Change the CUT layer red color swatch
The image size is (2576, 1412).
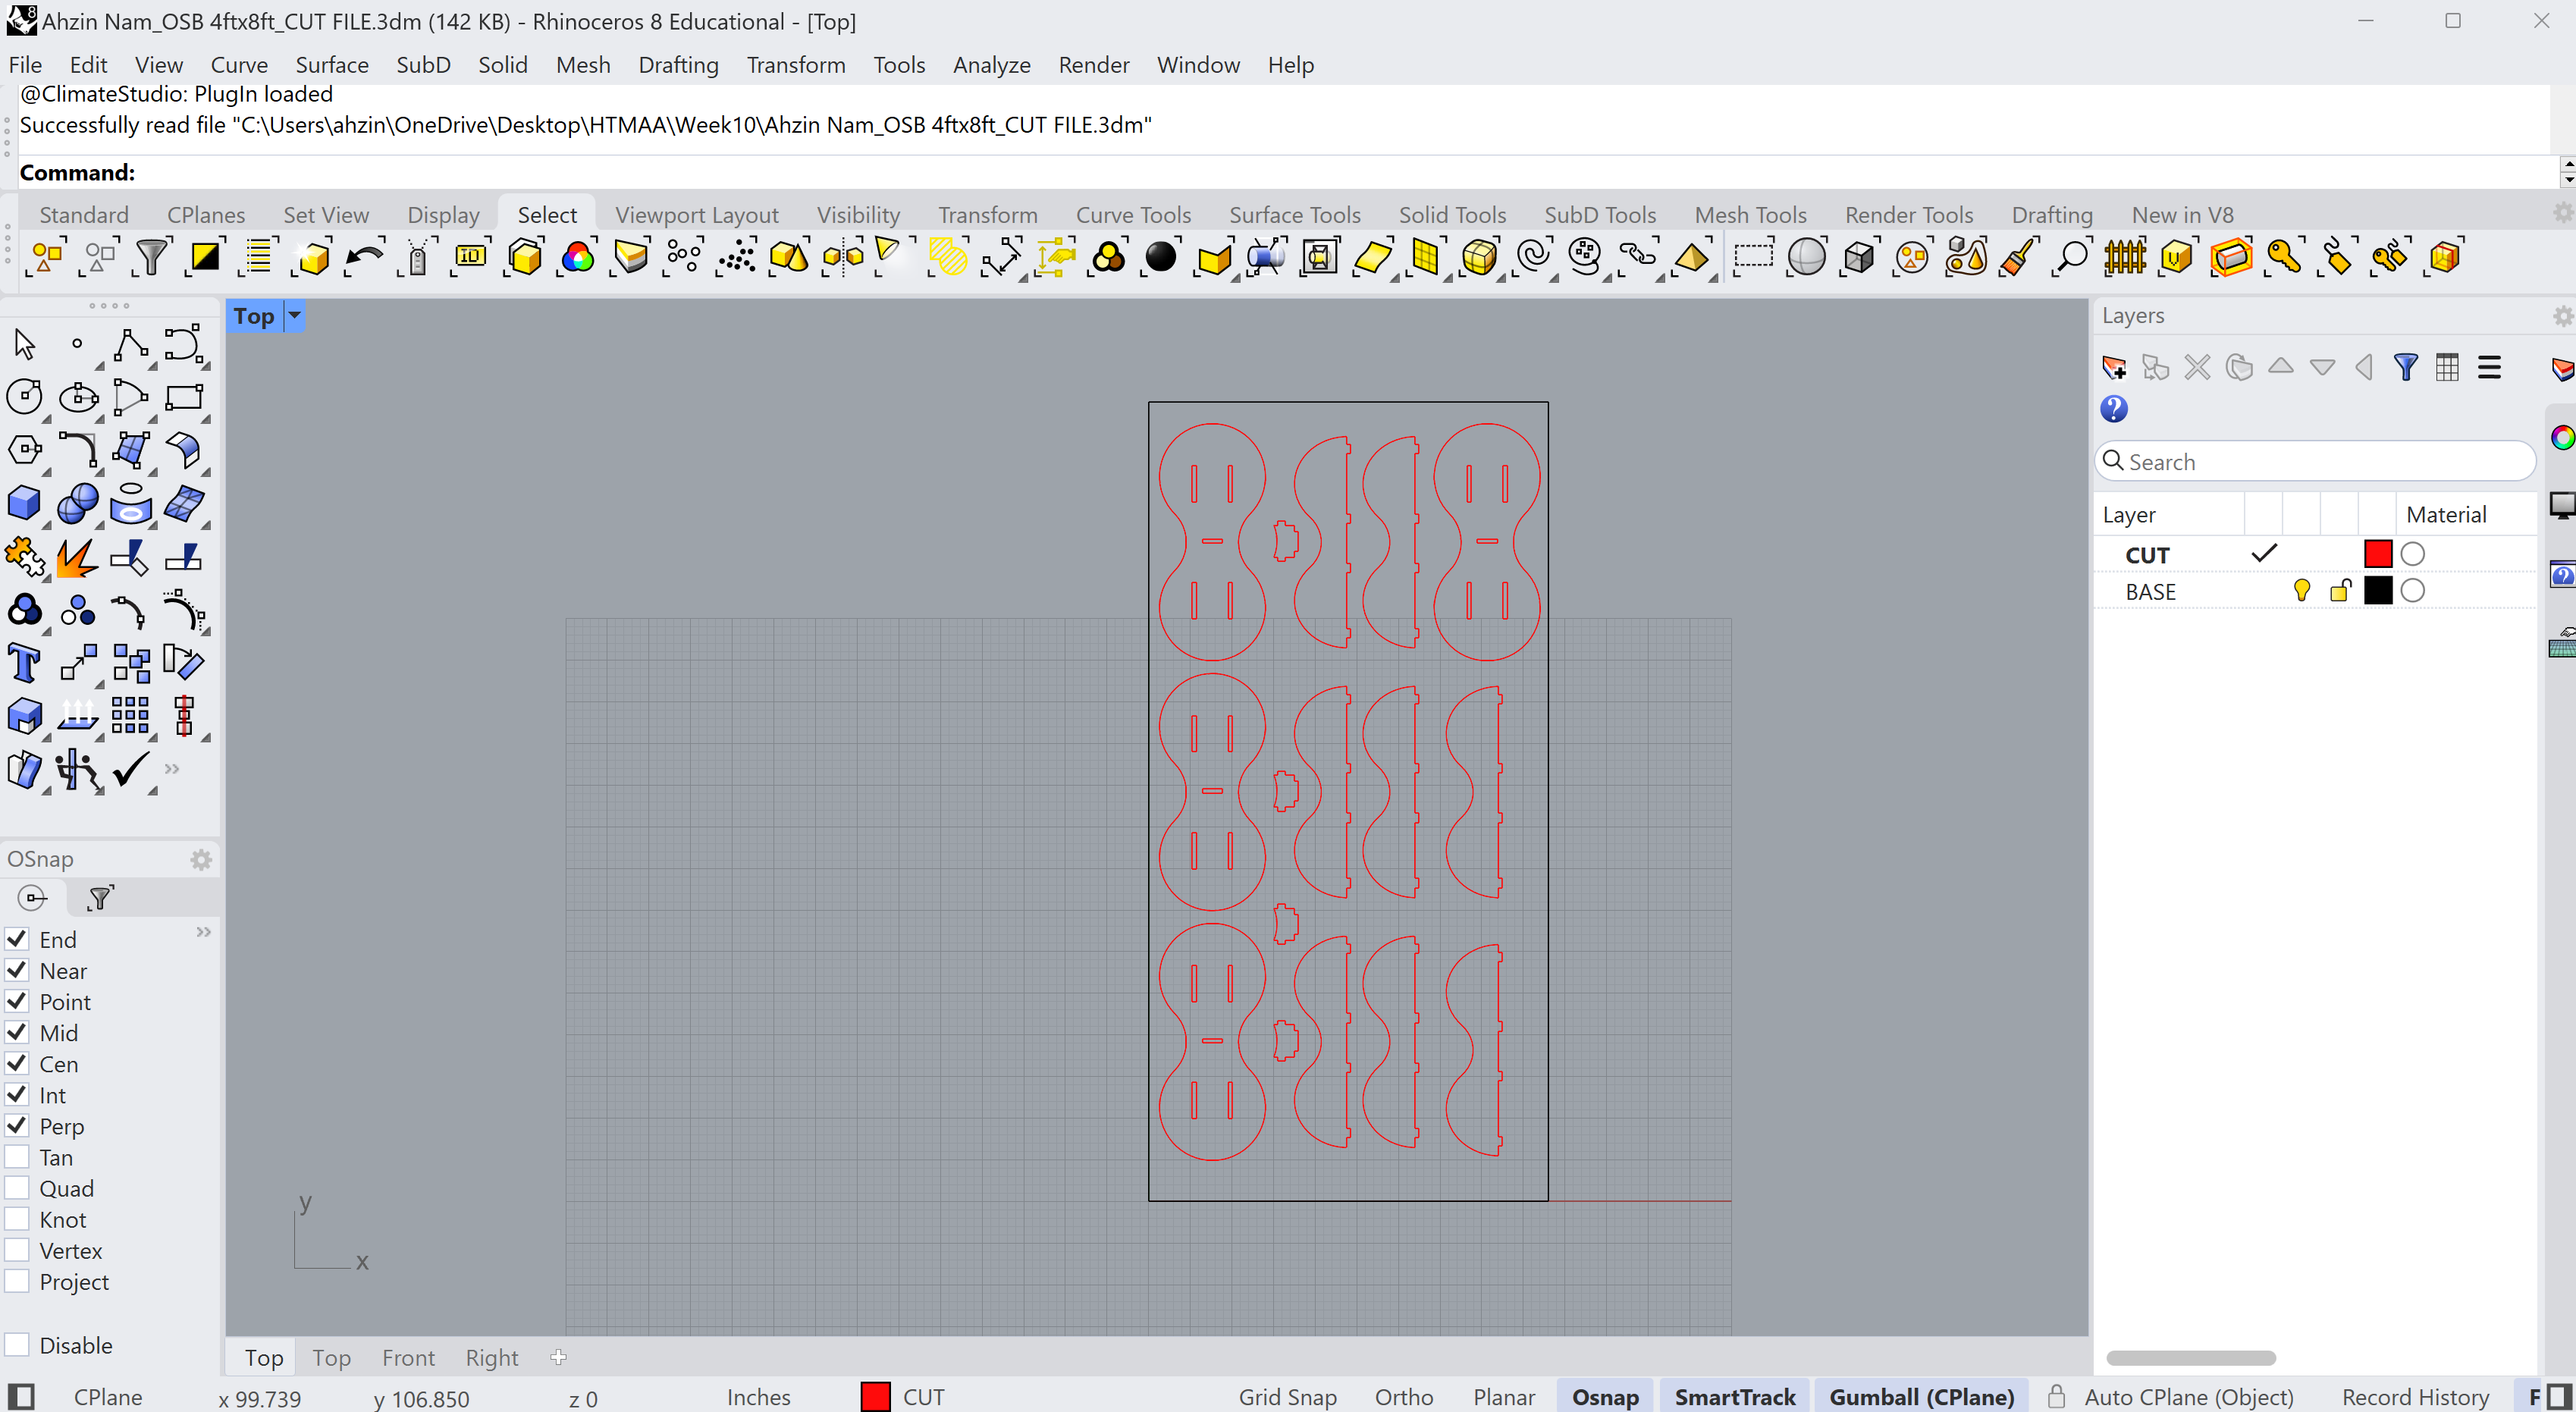(x=2378, y=554)
